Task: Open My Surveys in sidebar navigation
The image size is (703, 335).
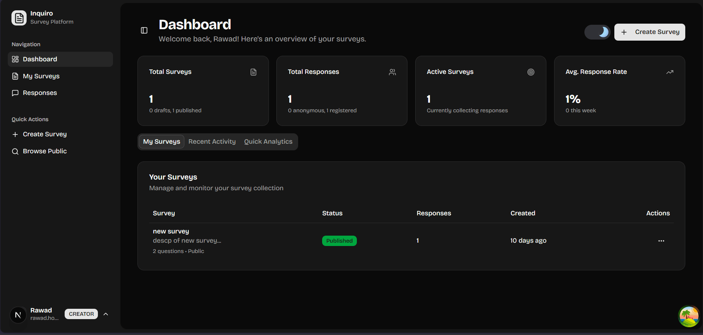Action: 41,76
